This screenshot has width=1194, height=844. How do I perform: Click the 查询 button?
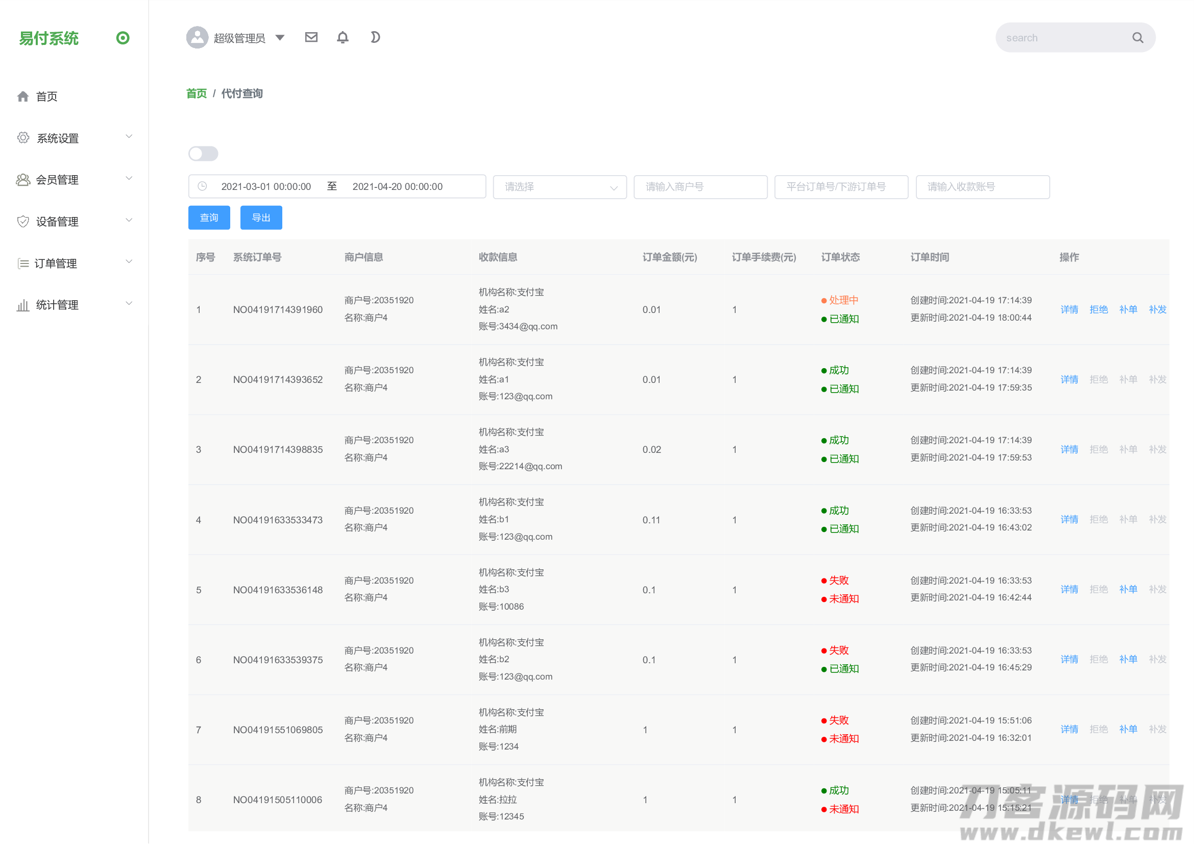(x=209, y=218)
